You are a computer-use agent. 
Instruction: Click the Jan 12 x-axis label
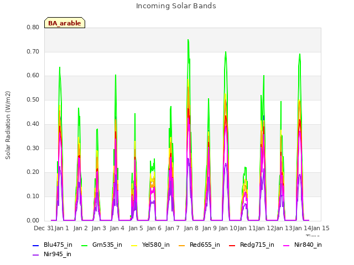[265, 228]
